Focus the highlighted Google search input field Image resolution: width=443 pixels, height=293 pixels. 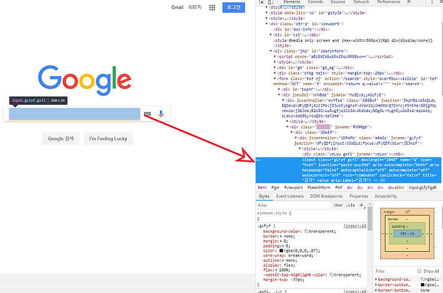point(74,114)
